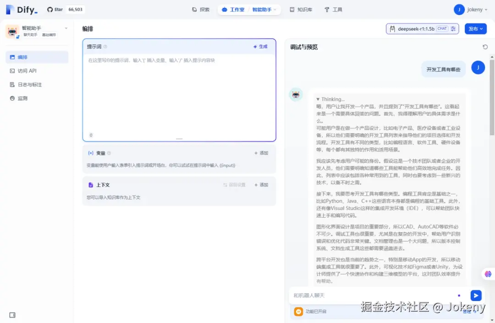Click the 开发工具有哪些 user message
The image size is (495, 323).
pyautogui.click(x=443, y=69)
